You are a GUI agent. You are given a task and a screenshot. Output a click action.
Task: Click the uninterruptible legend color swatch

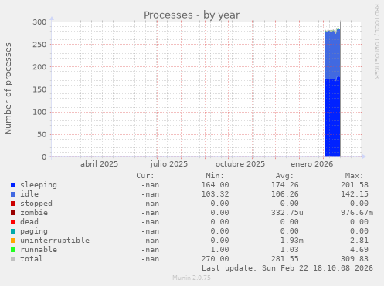pyautogui.click(x=13, y=241)
